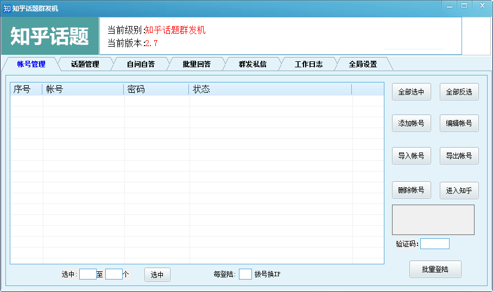This screenshot has width=493, height=292.
Task: Focus the 验证码 input field
Action: pos(435,244)
